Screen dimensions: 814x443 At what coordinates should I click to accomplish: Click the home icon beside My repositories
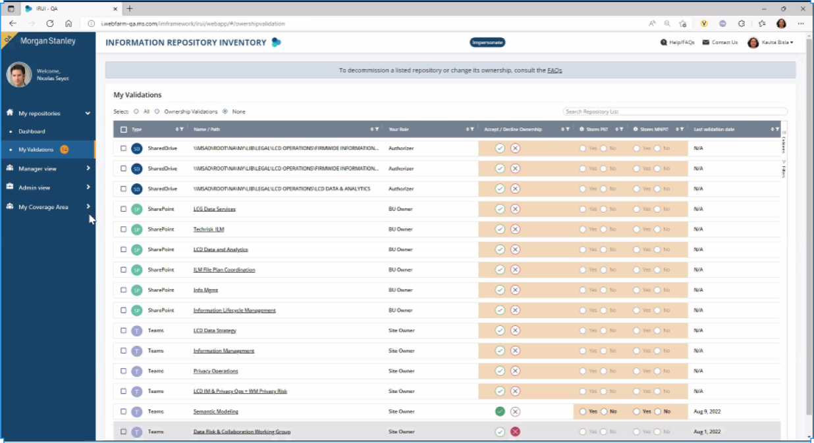coord(10,113)
